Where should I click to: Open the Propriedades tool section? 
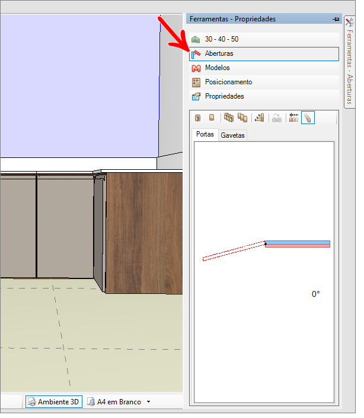[264, 97]
